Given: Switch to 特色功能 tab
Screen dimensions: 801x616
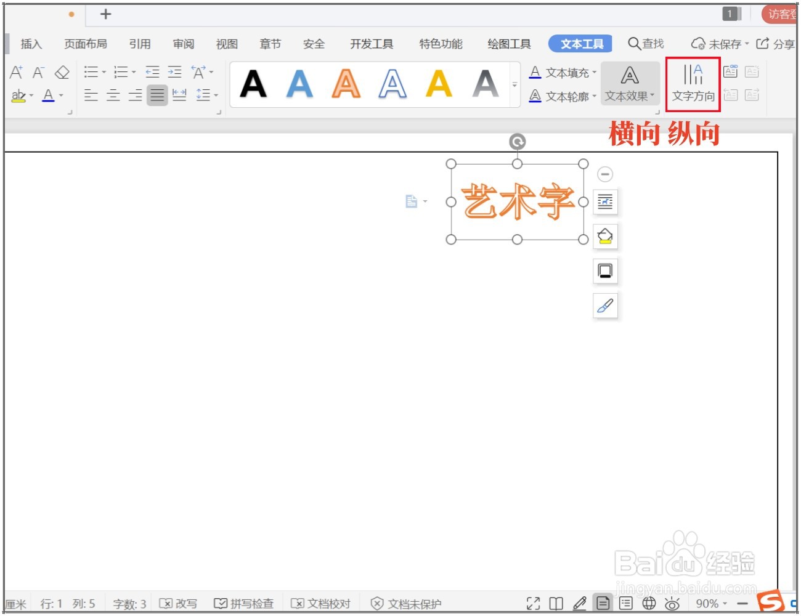Looking at the screenshot, I should tap(441, 44).
